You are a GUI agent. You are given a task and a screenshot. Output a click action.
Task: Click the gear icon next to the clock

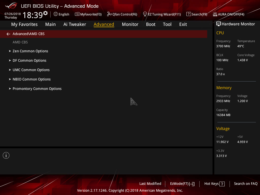[45, 13]
